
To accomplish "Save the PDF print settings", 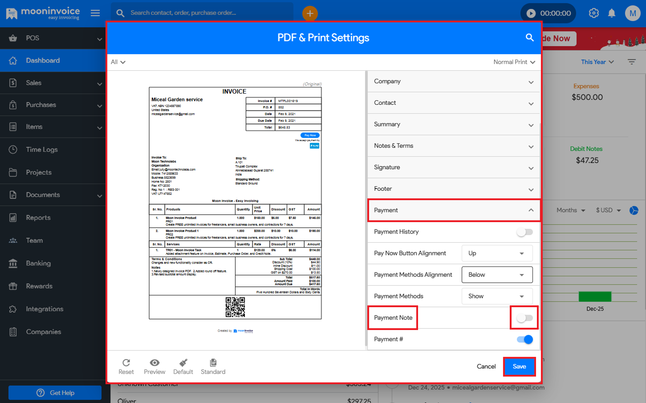I will click(519, 367).
